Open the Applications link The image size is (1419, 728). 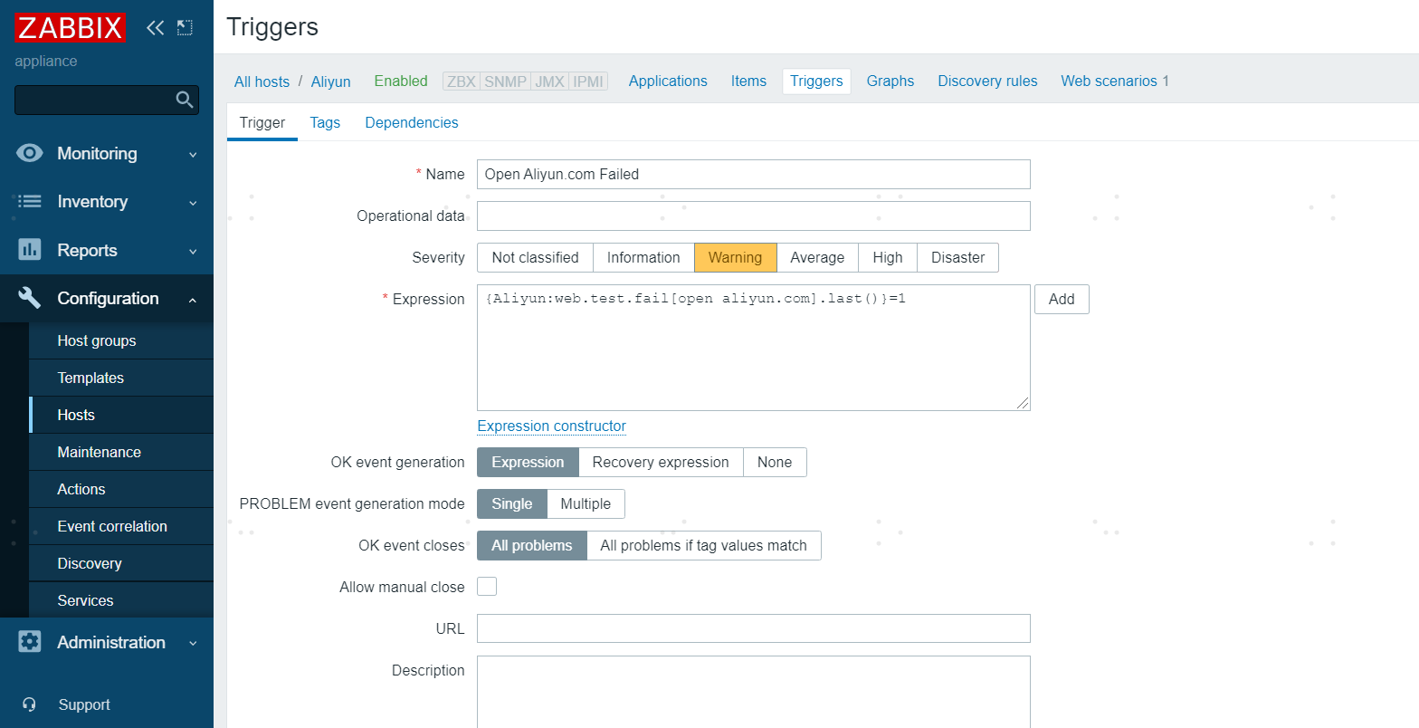point(668,81)
